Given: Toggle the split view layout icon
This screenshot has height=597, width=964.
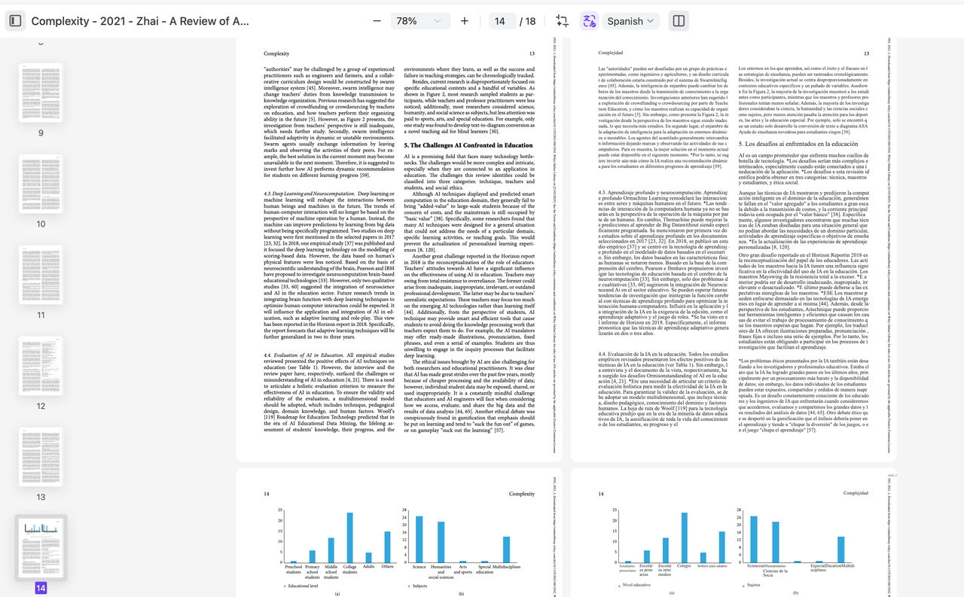Looking at the screenshot, I should point(679,21).
